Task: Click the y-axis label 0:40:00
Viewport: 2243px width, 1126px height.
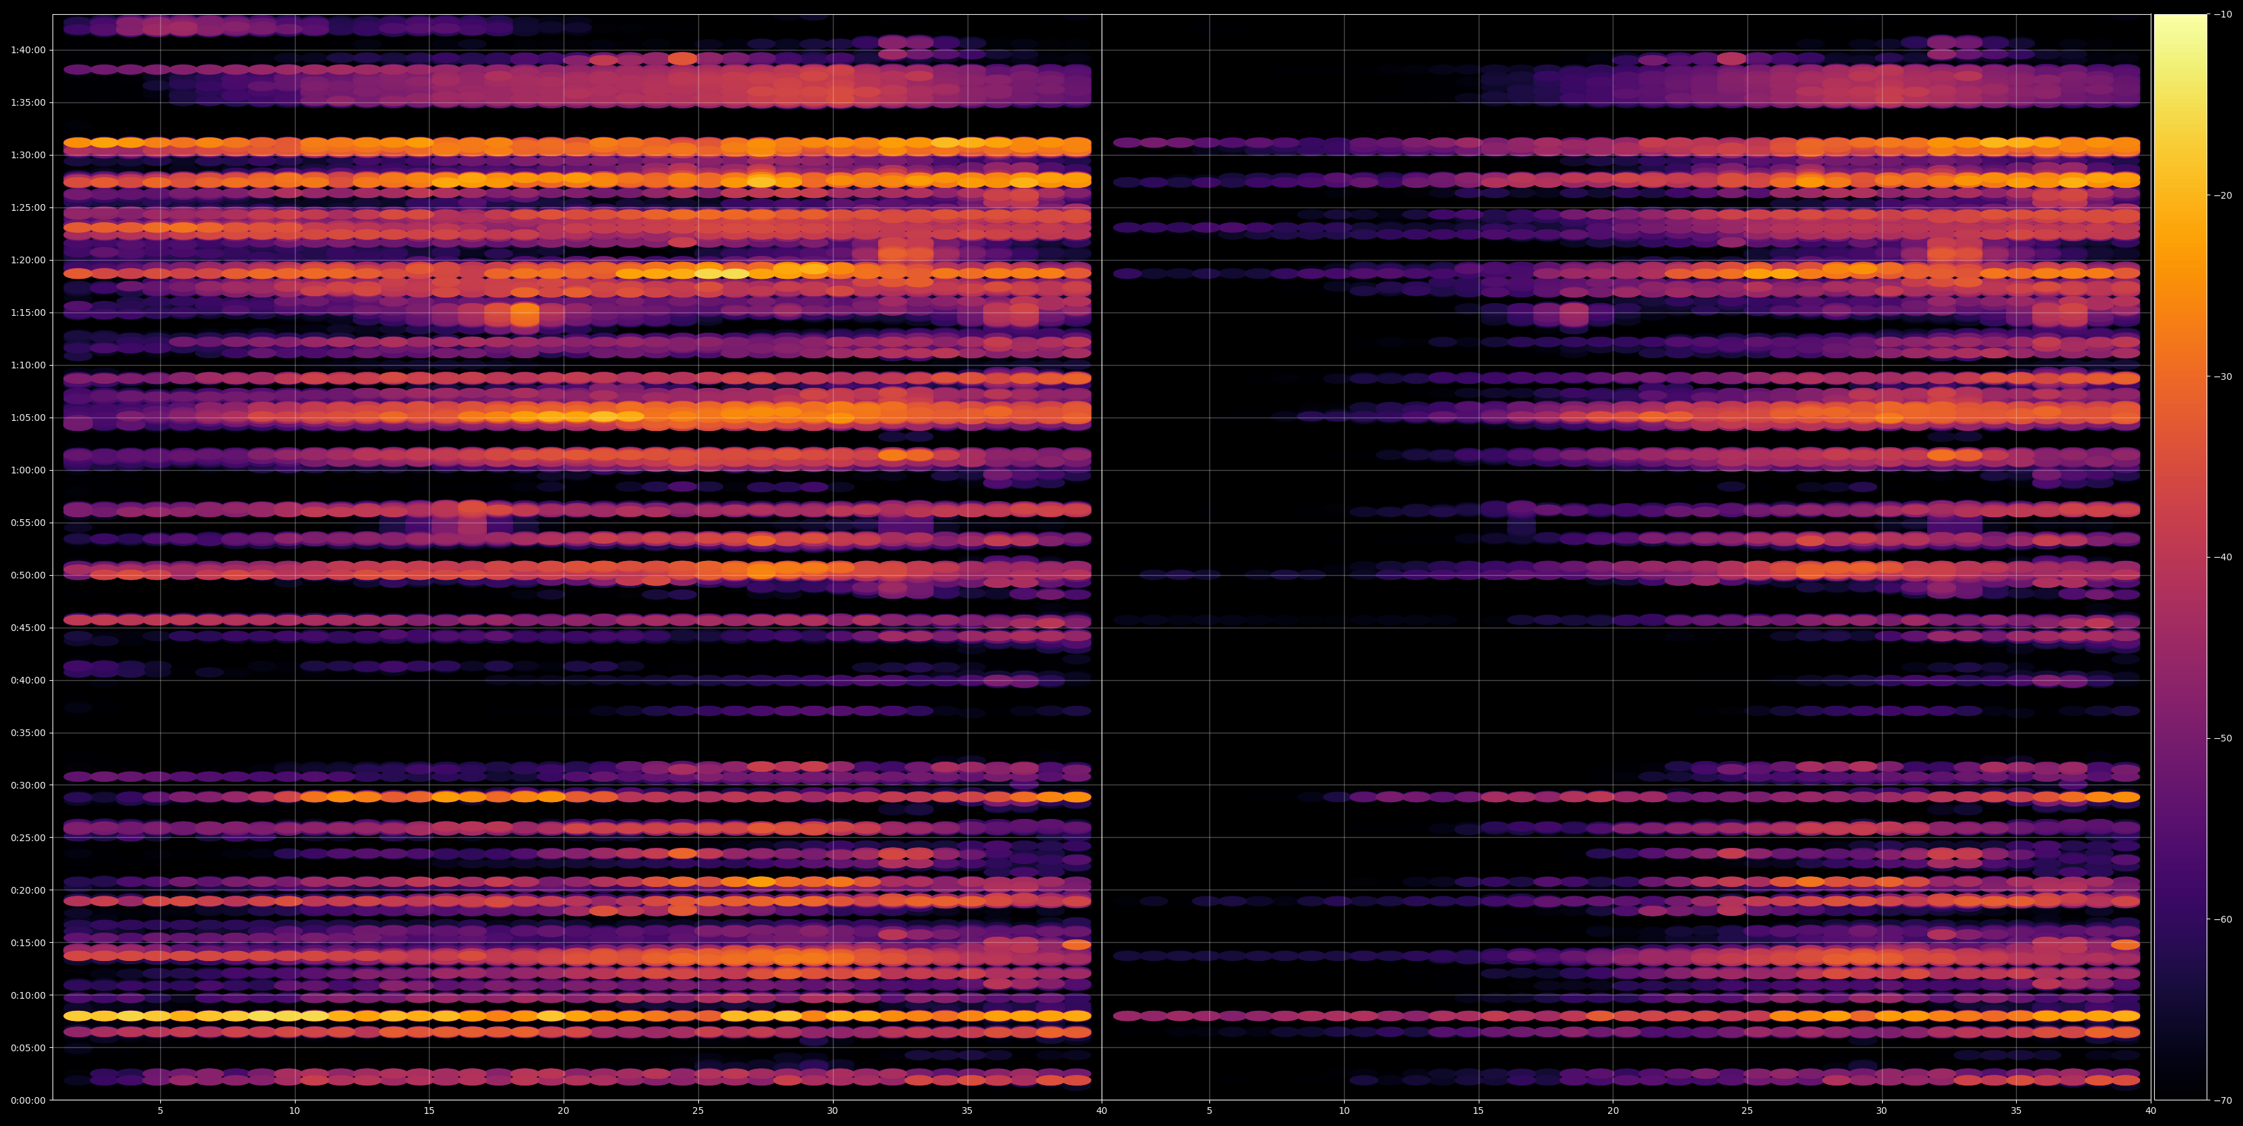Action: point(28,680)
